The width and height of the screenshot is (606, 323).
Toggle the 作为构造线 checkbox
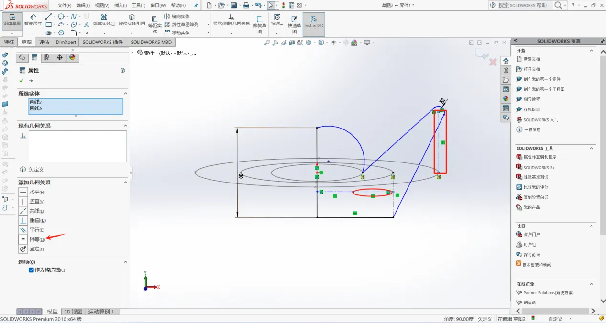pos(31,270)
